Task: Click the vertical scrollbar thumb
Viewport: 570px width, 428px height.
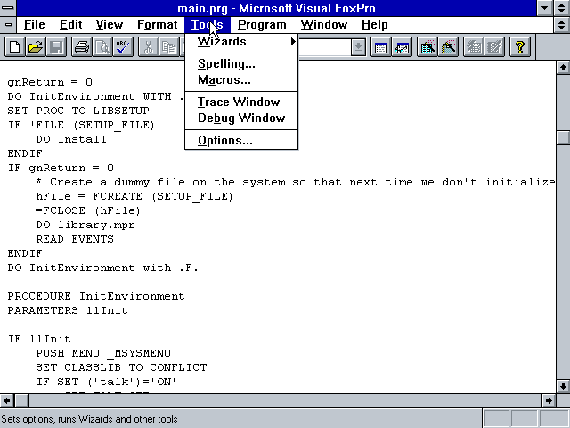Action: tap(563, 137)
